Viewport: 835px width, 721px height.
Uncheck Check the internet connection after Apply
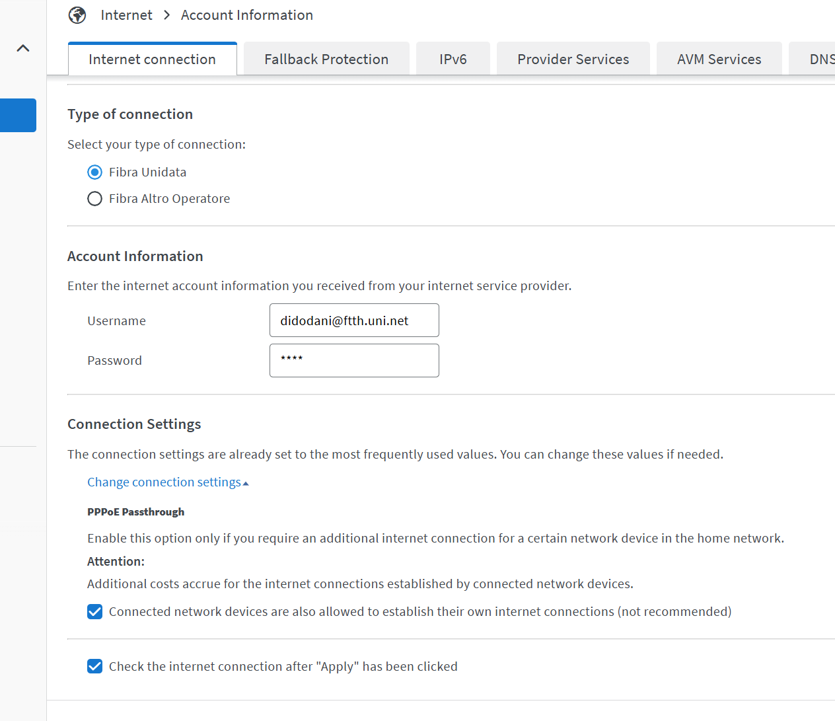pyautogui.click(x=95, y=667)
